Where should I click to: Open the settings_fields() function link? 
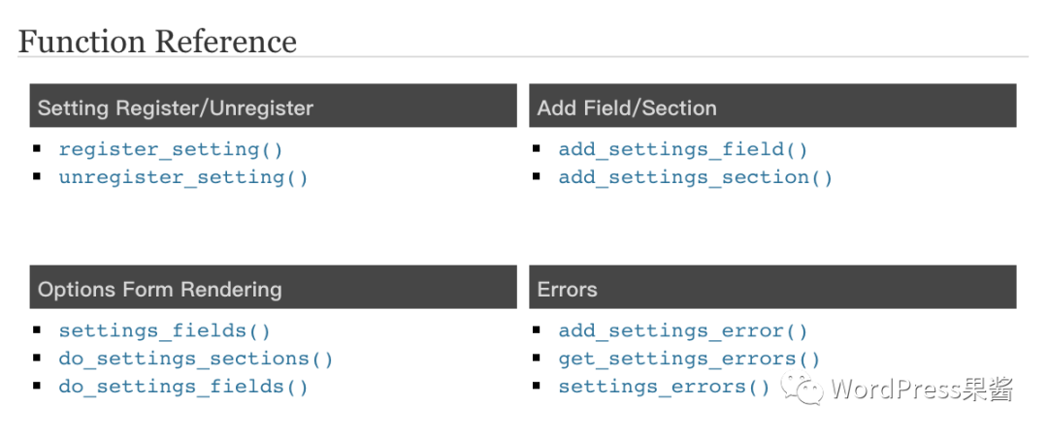tap(165, 330)
